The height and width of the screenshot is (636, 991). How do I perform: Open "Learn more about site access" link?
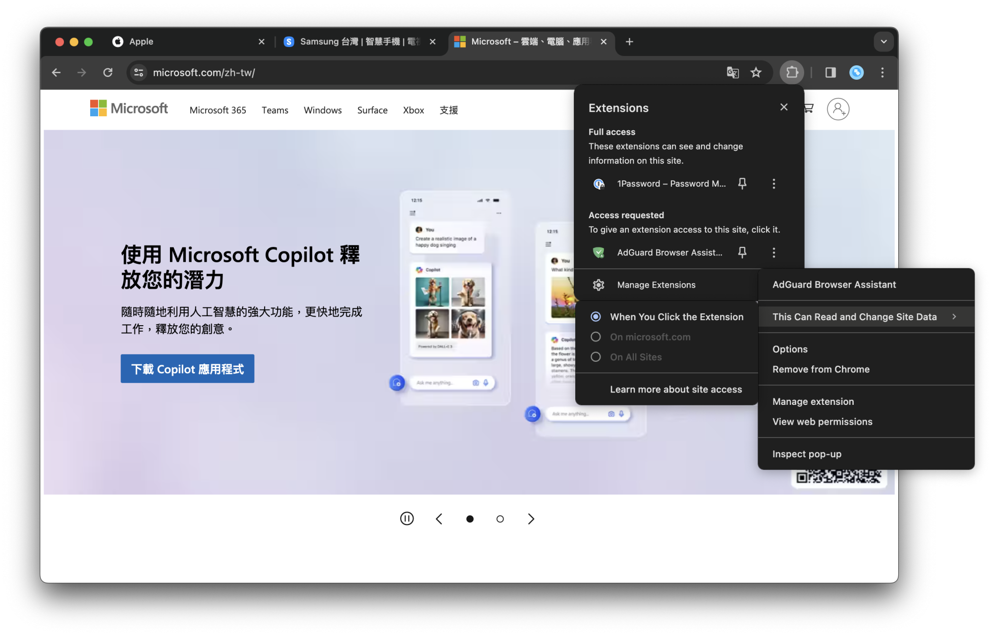coord(676,389)
